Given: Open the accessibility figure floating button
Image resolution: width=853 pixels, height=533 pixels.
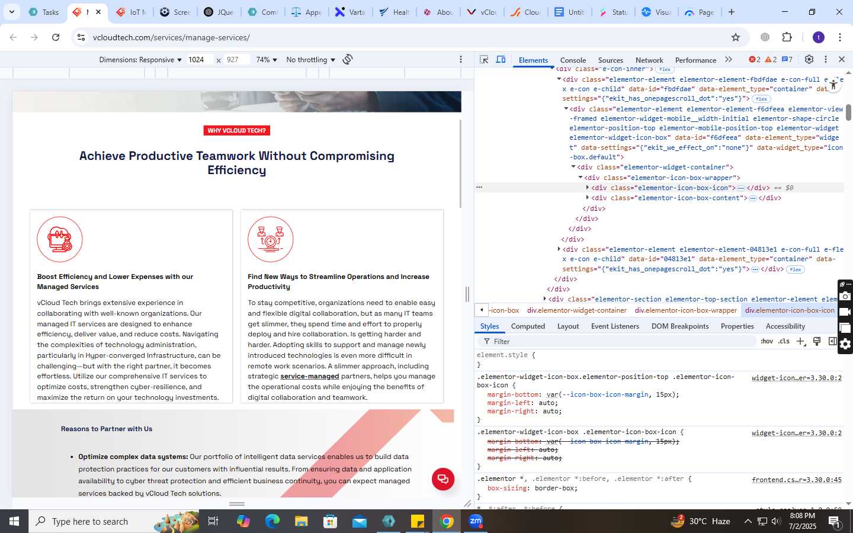Looking at the screenshot, I should [x=833, y=85].
